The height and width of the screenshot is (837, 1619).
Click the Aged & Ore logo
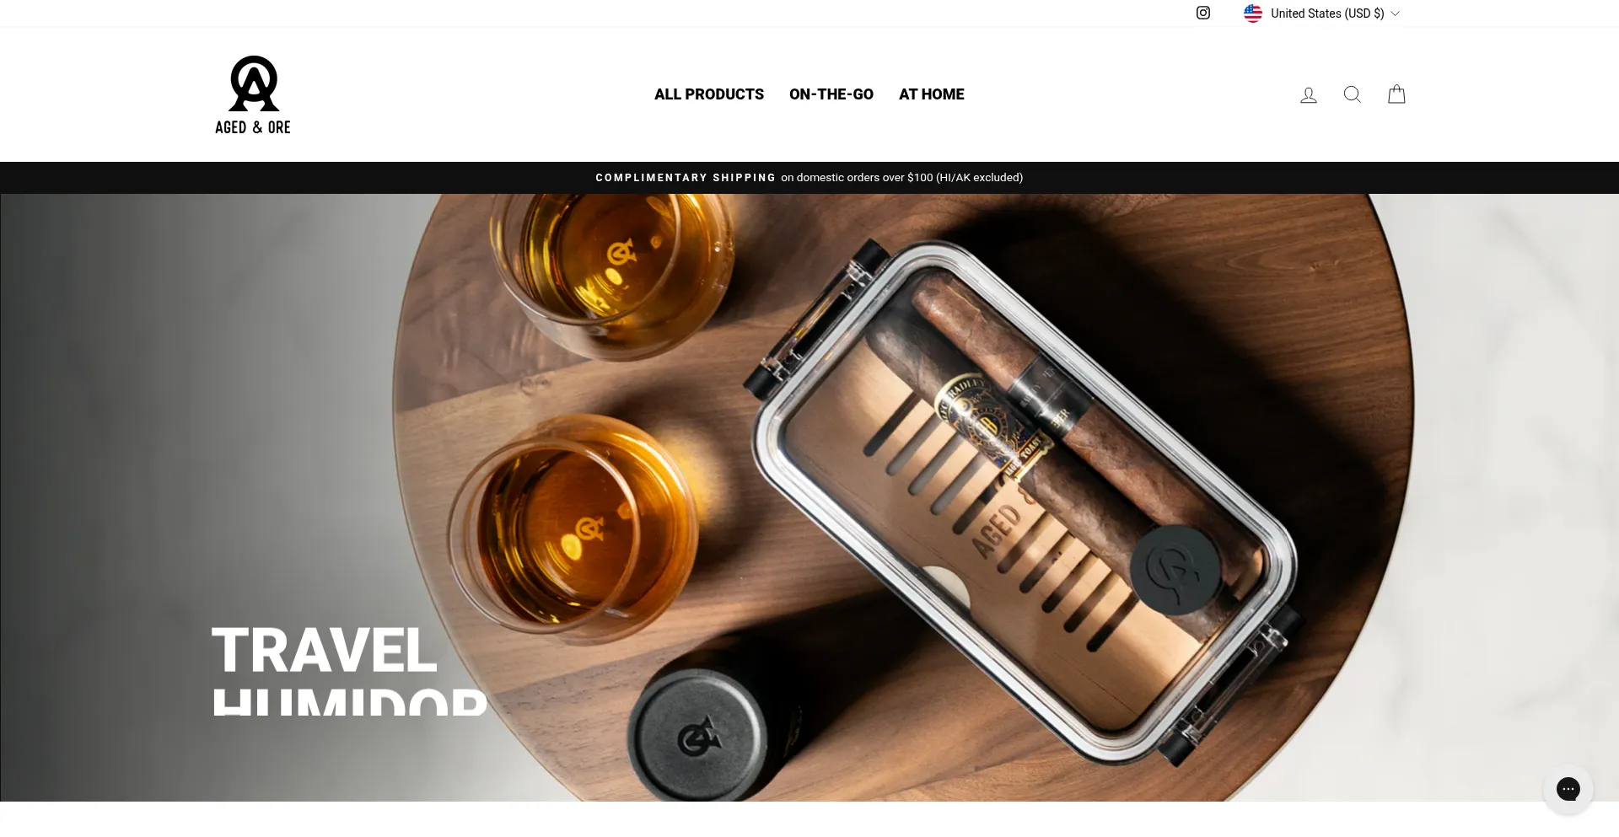(253, 94)
